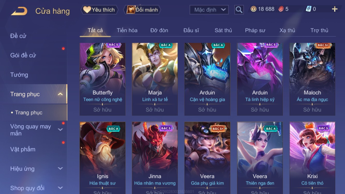Open the Mặc định sort dropdown
345x194 pixels.
pyautogui.click(x=209, y=10)
